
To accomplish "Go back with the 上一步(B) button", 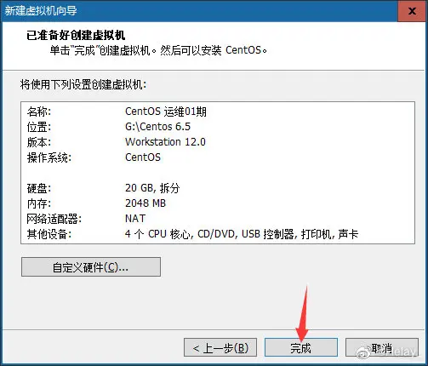I will [x=220, y=347].
